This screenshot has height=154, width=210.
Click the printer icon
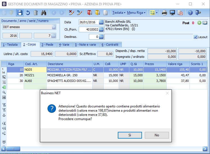coord(164,13)
